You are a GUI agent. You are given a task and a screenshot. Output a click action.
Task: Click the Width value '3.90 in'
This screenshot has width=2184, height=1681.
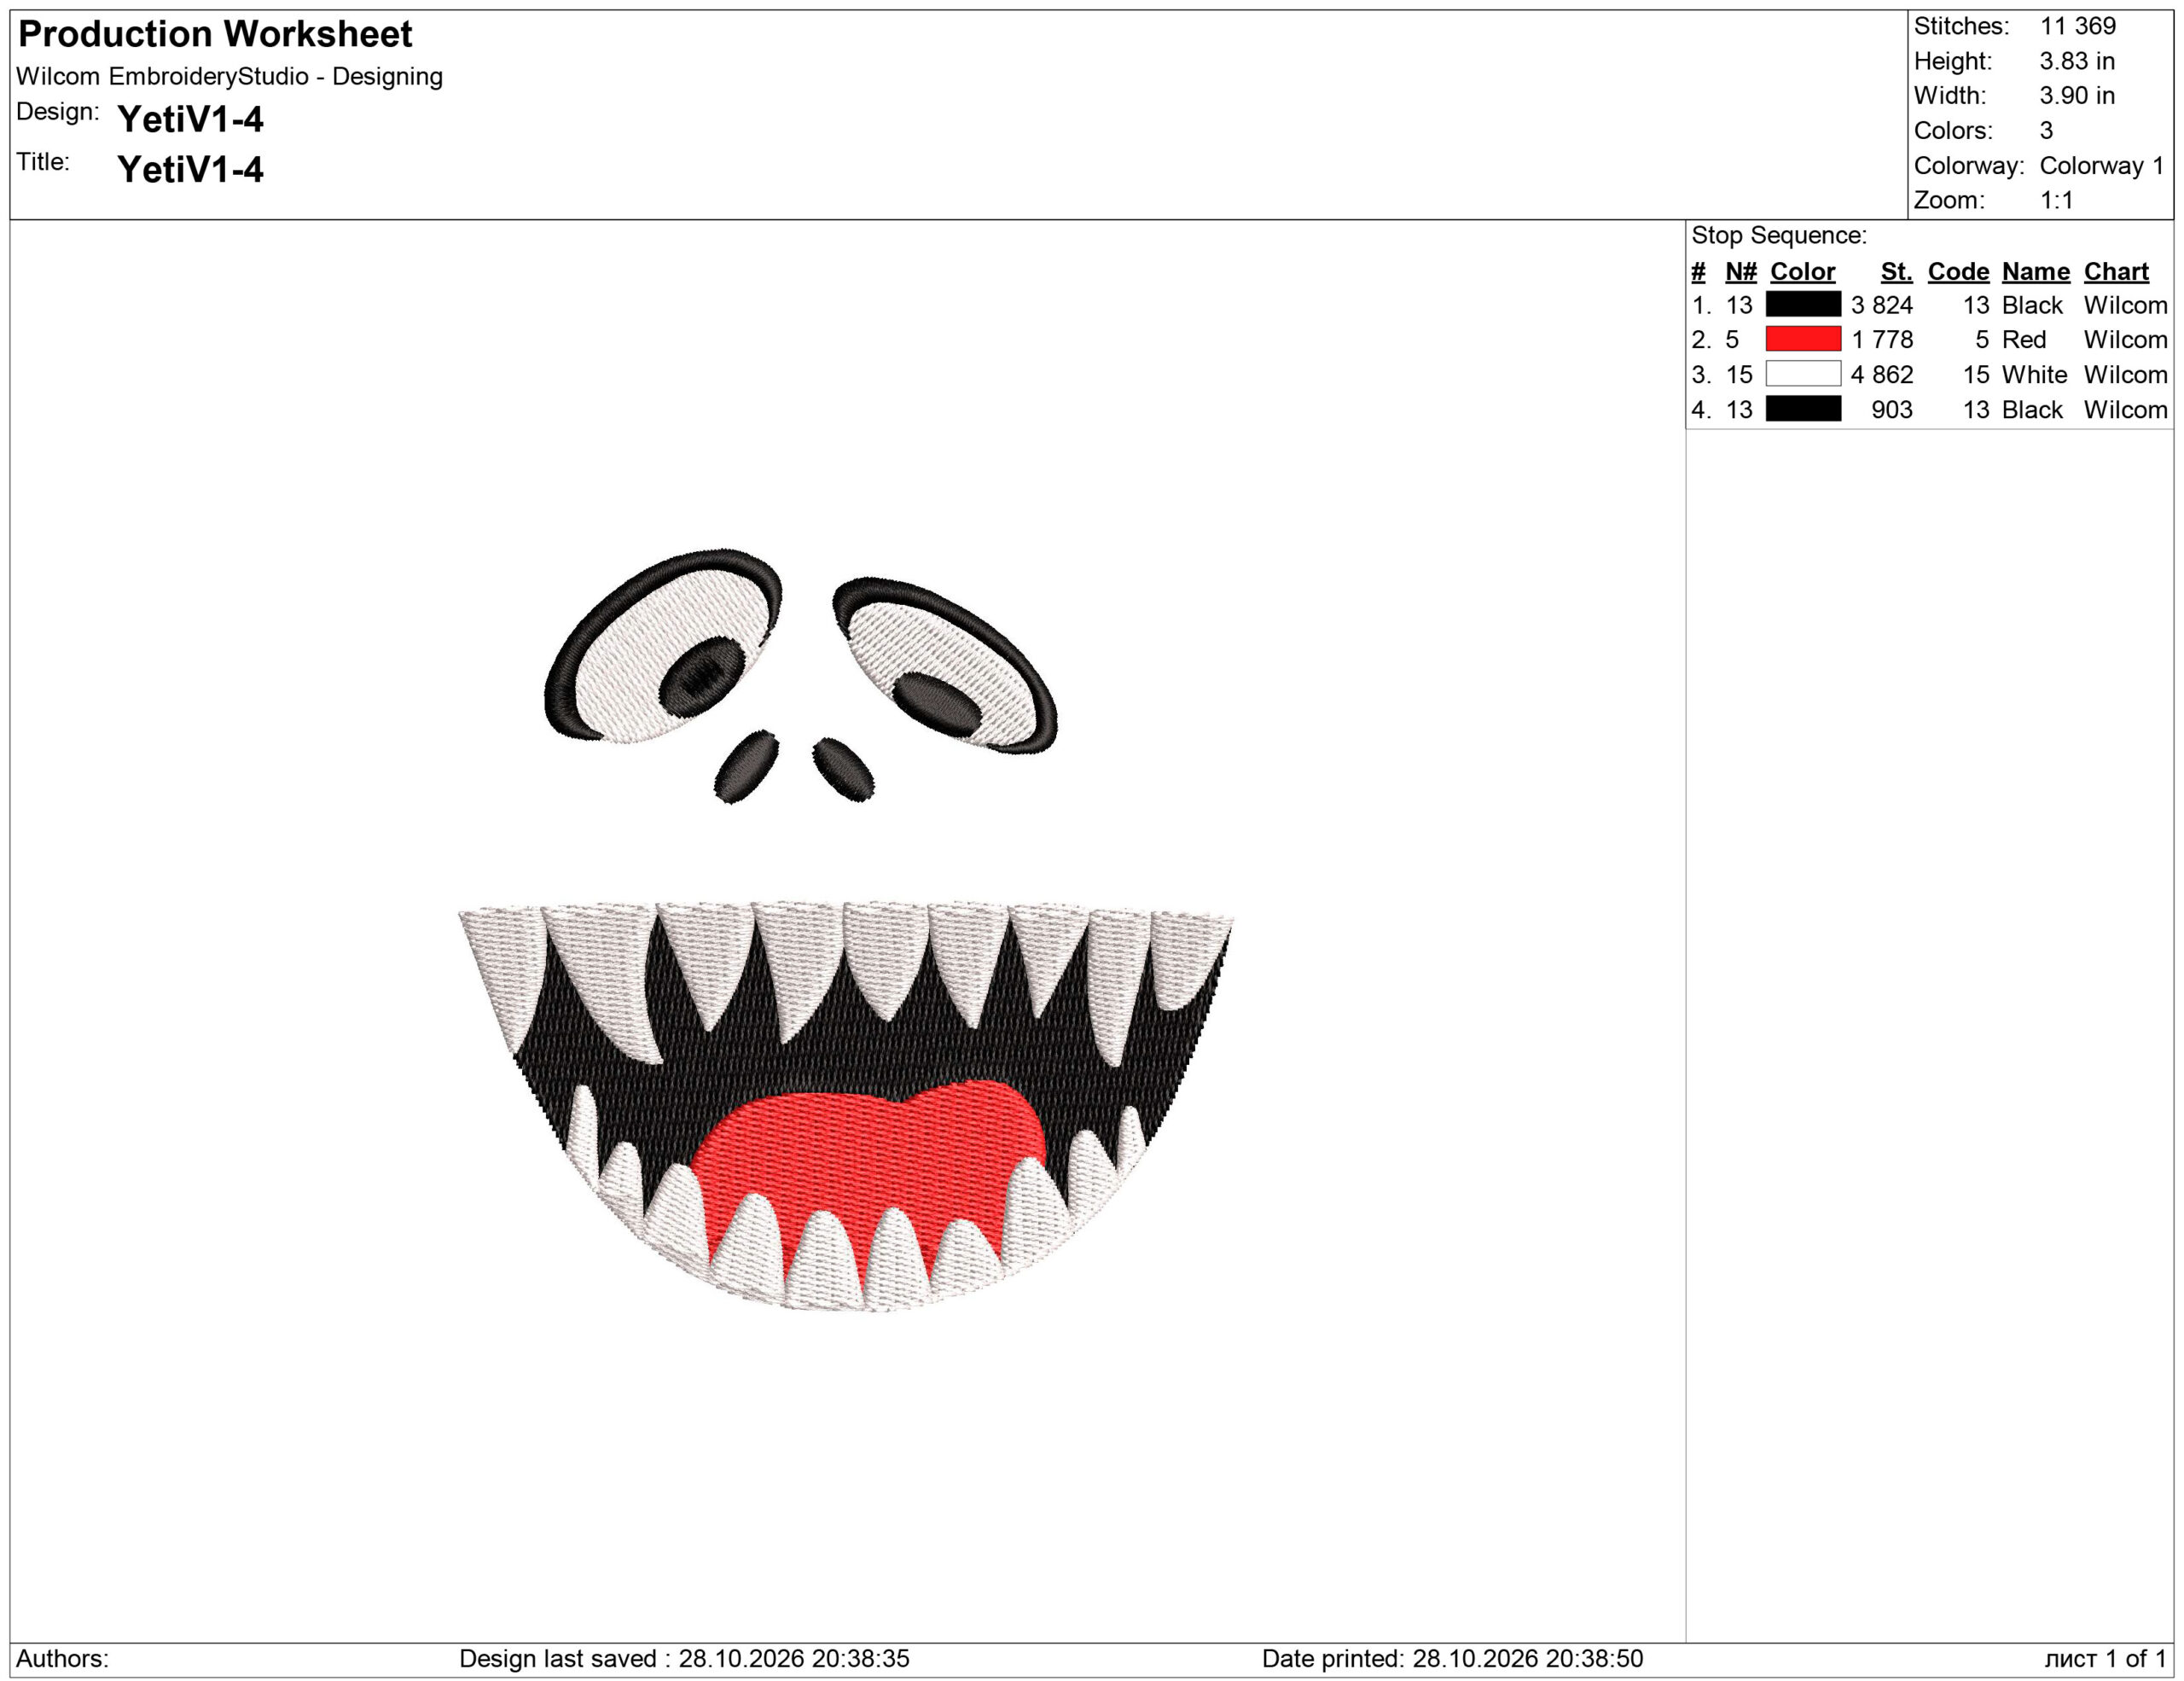pyautogui.click(x=2077, y=96)
